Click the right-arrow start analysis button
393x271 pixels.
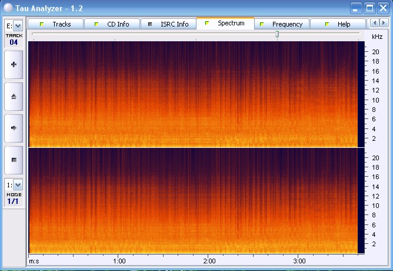(14, 127)
